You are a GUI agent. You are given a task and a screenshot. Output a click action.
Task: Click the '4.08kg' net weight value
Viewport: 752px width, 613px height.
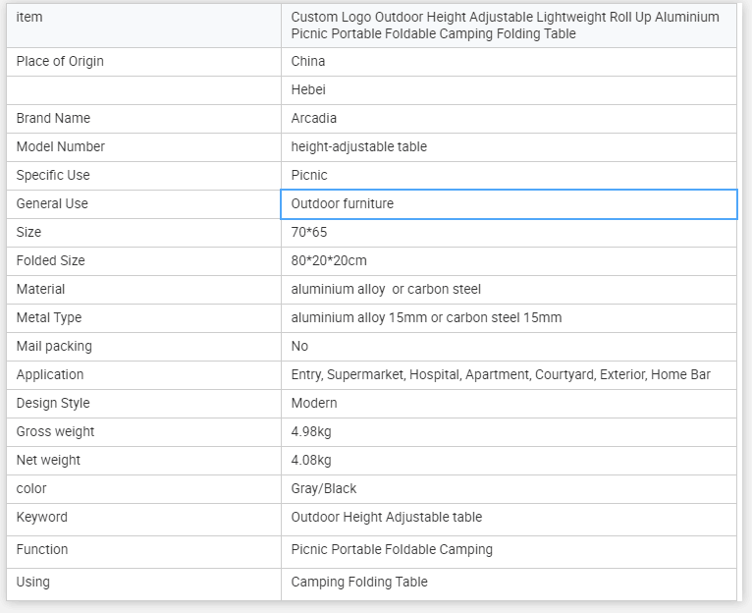pos(311,460)
